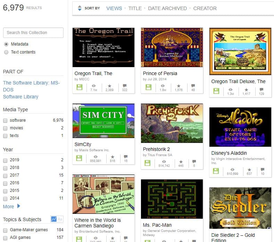Image resolution: width=274 pixels, height=242 pixels.
Task: Sort results by Title
Action: click(x=135, y=8)
